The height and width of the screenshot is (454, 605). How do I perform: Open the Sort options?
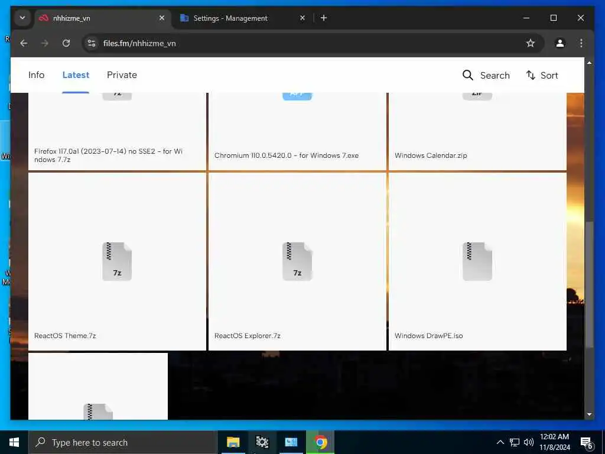pyautogui.click(x=542, y=75)
